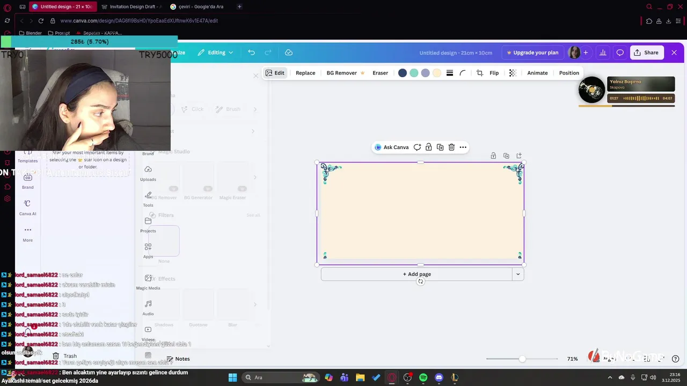Open Canva AI in left sidebar
Screen dimensions: 687x386
click(28, 207)
